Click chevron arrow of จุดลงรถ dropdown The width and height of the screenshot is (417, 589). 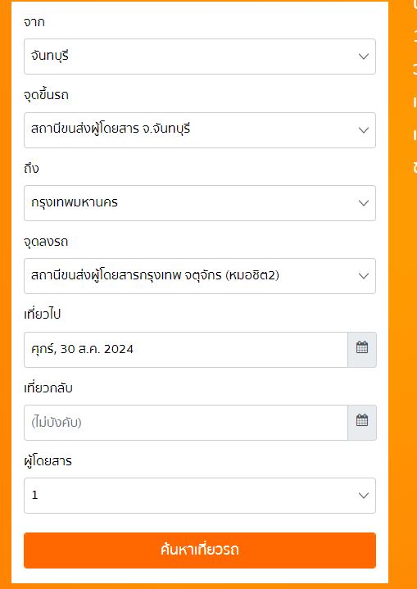363,276
